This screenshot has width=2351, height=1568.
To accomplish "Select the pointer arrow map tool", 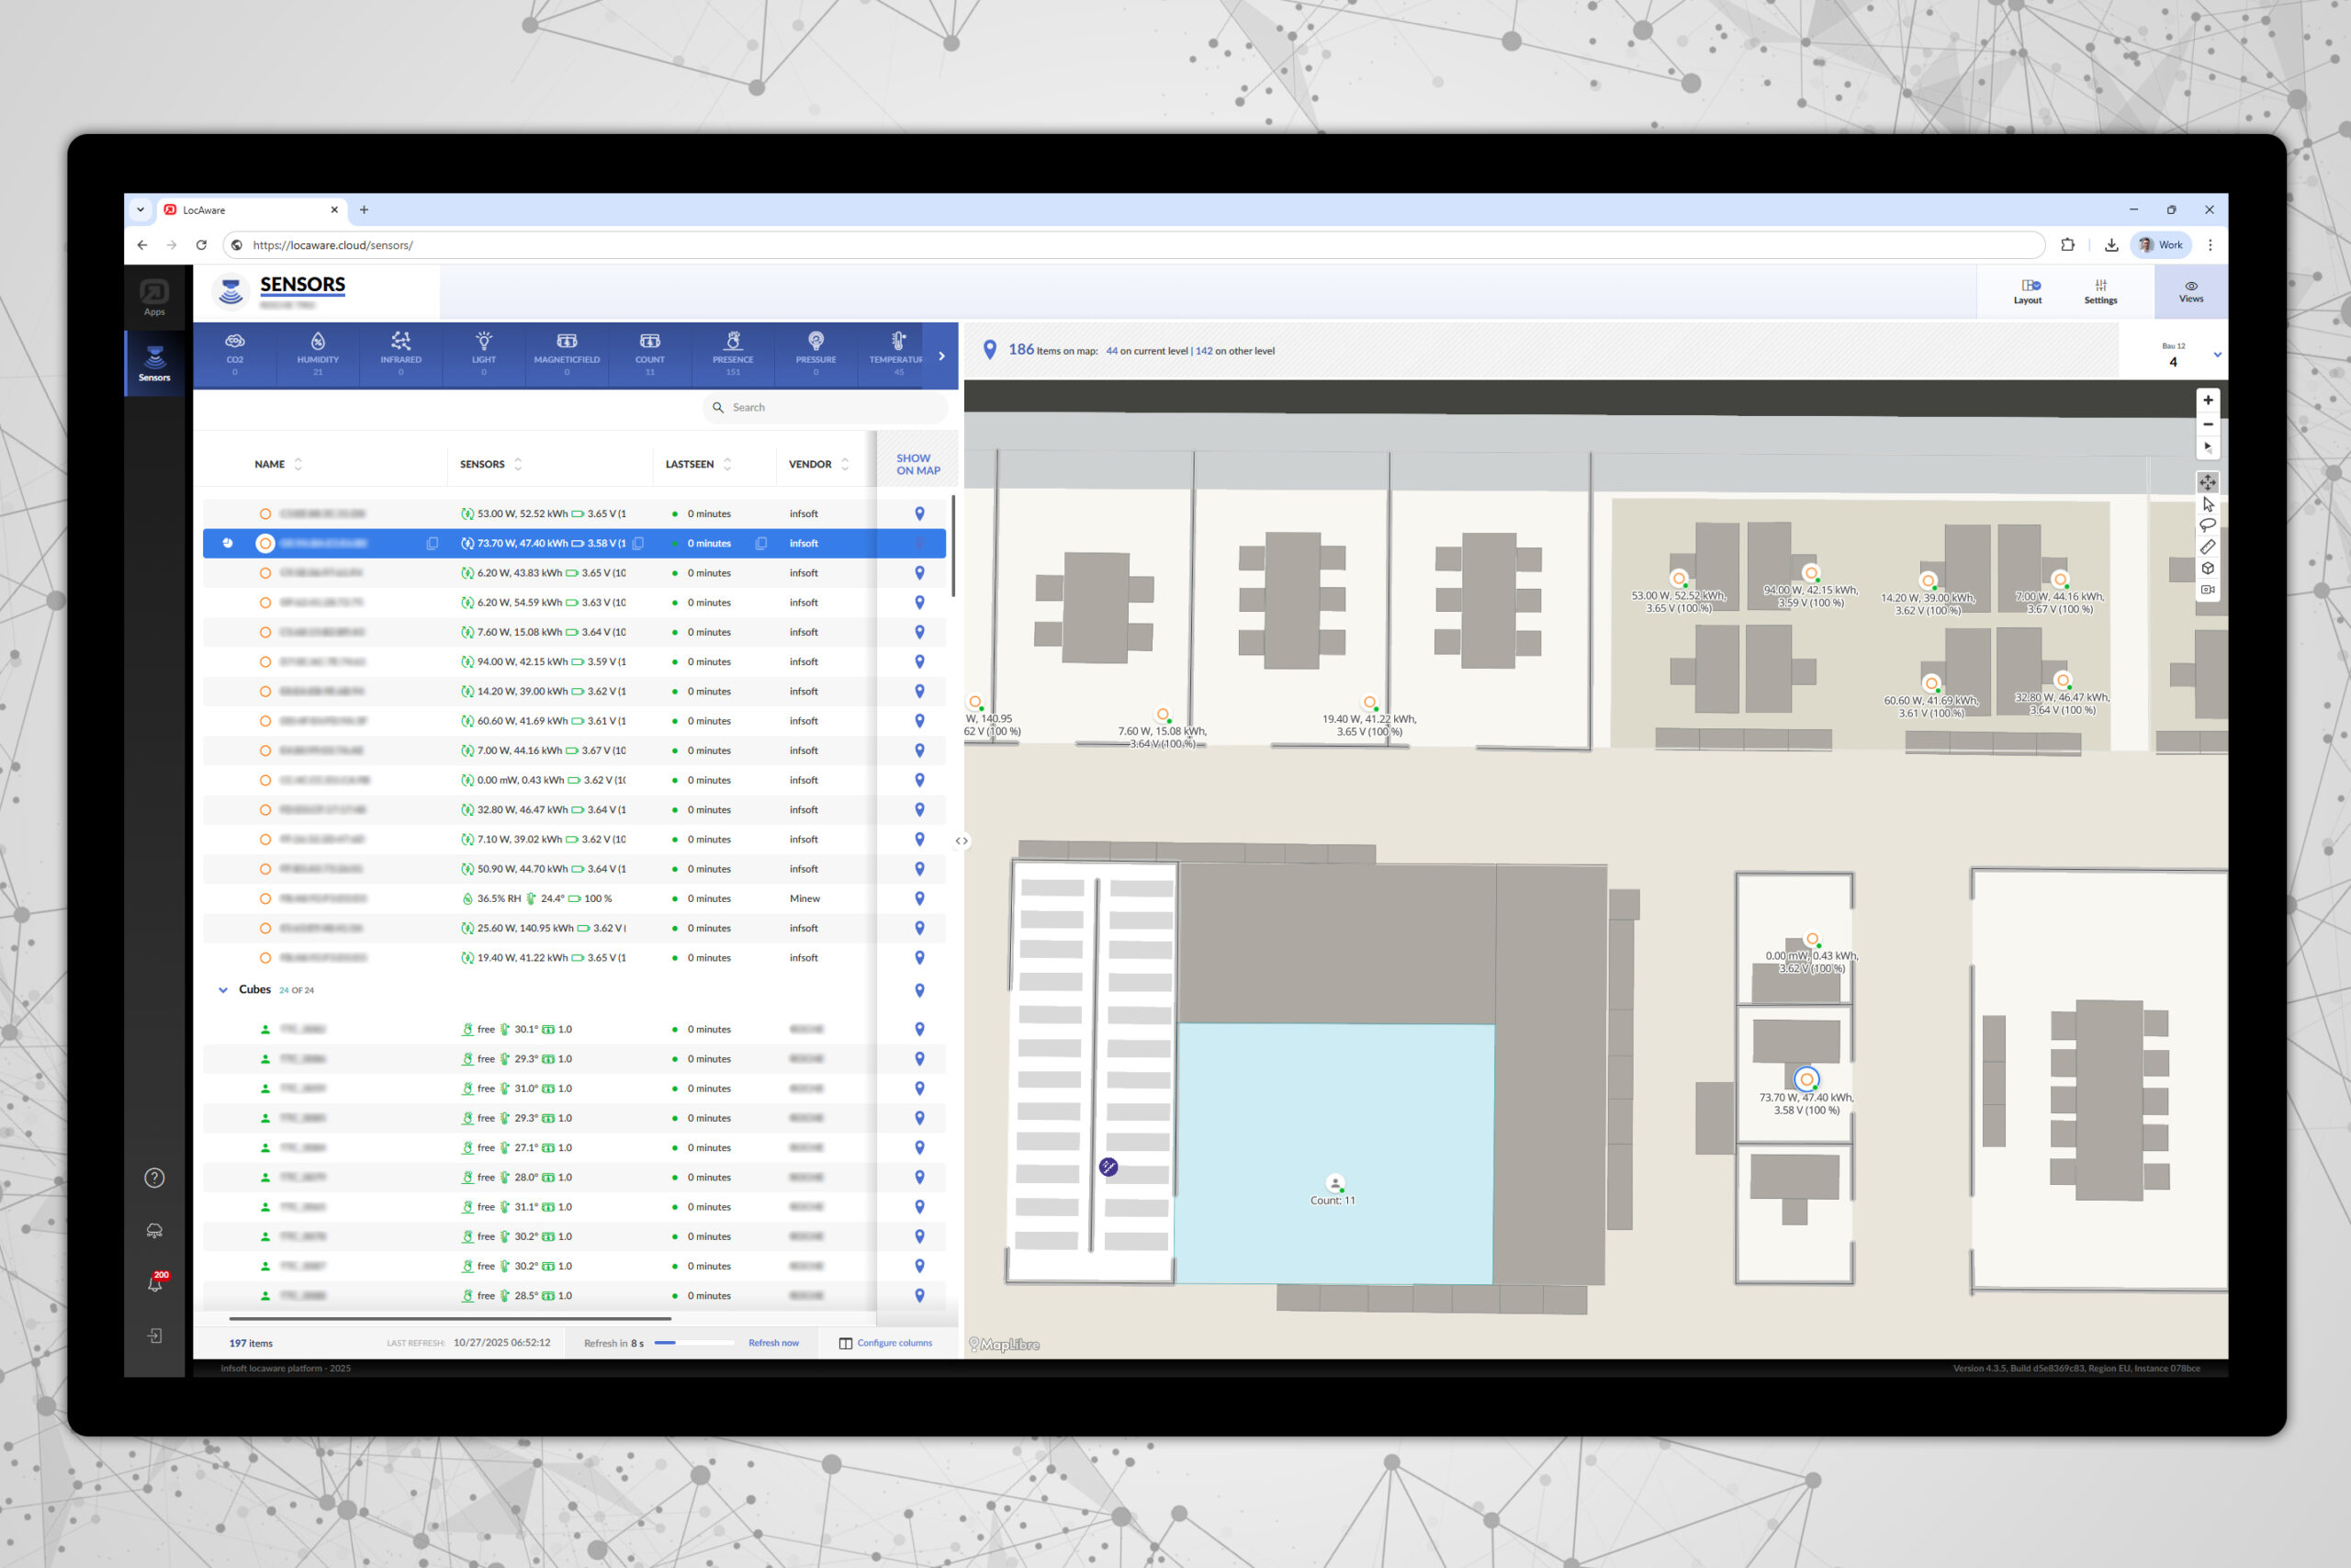I will click(2207, 504).
